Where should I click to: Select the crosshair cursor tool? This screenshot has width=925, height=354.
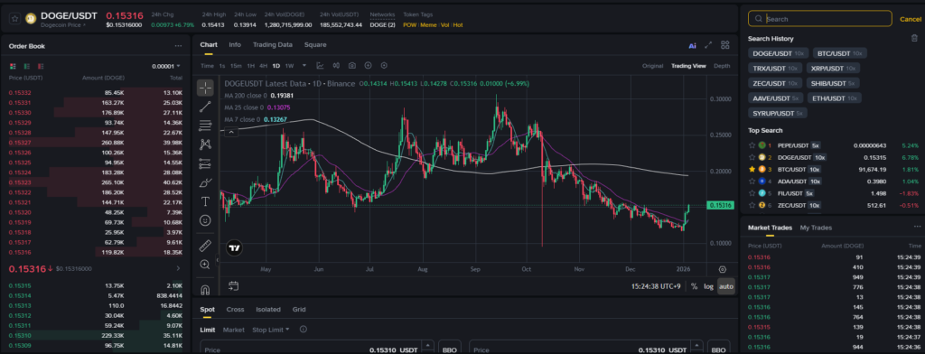205,88
